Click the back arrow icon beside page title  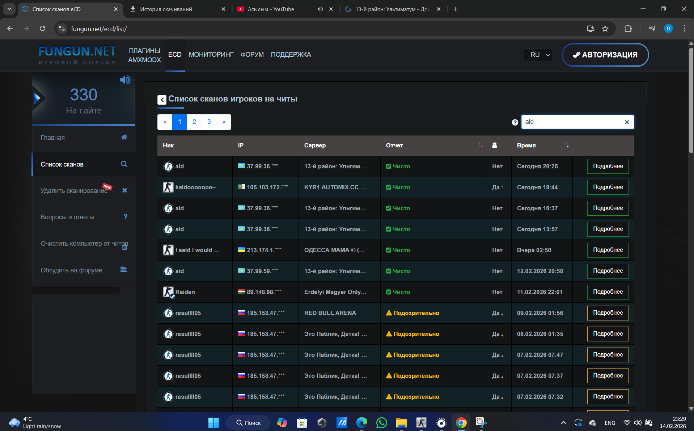[162, 99]
